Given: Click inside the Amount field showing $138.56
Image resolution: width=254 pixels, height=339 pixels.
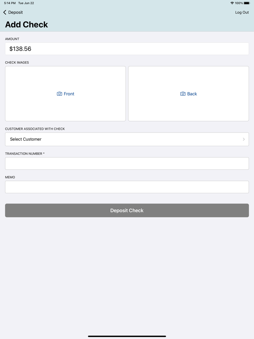Looking at the screenshot, I should click(127, 49).
